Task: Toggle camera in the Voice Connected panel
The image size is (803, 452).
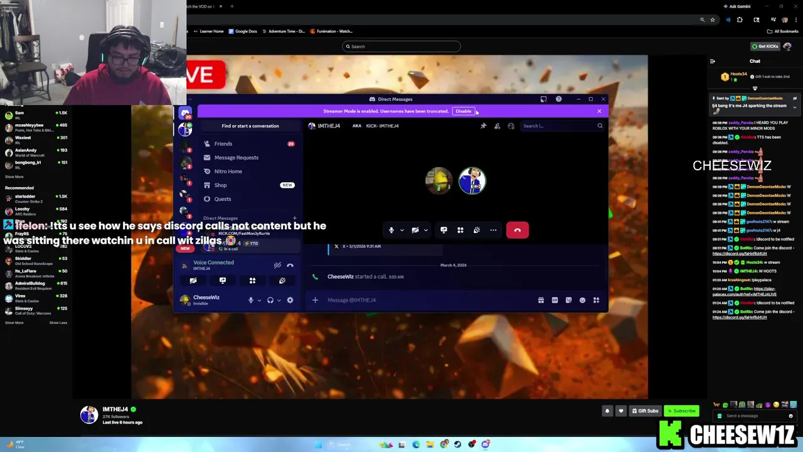Action: pos(193,281)
